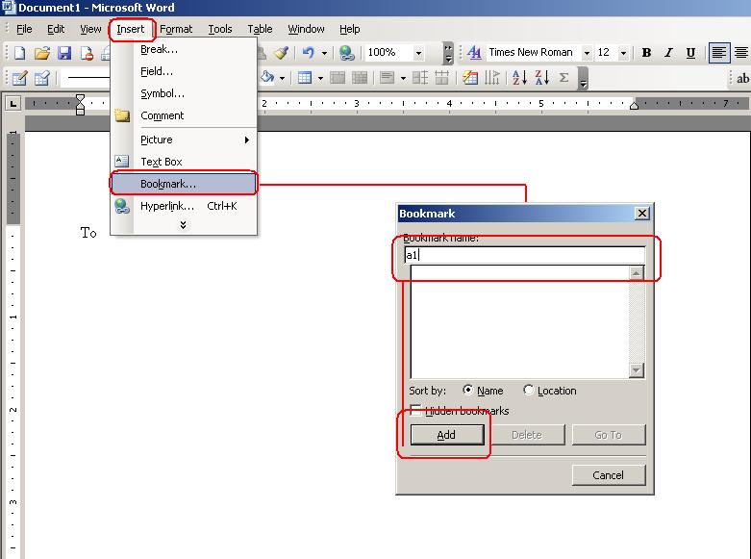751x559 pixels.
Task: Open the font size 12 dropdown
Action: point(623,53)
